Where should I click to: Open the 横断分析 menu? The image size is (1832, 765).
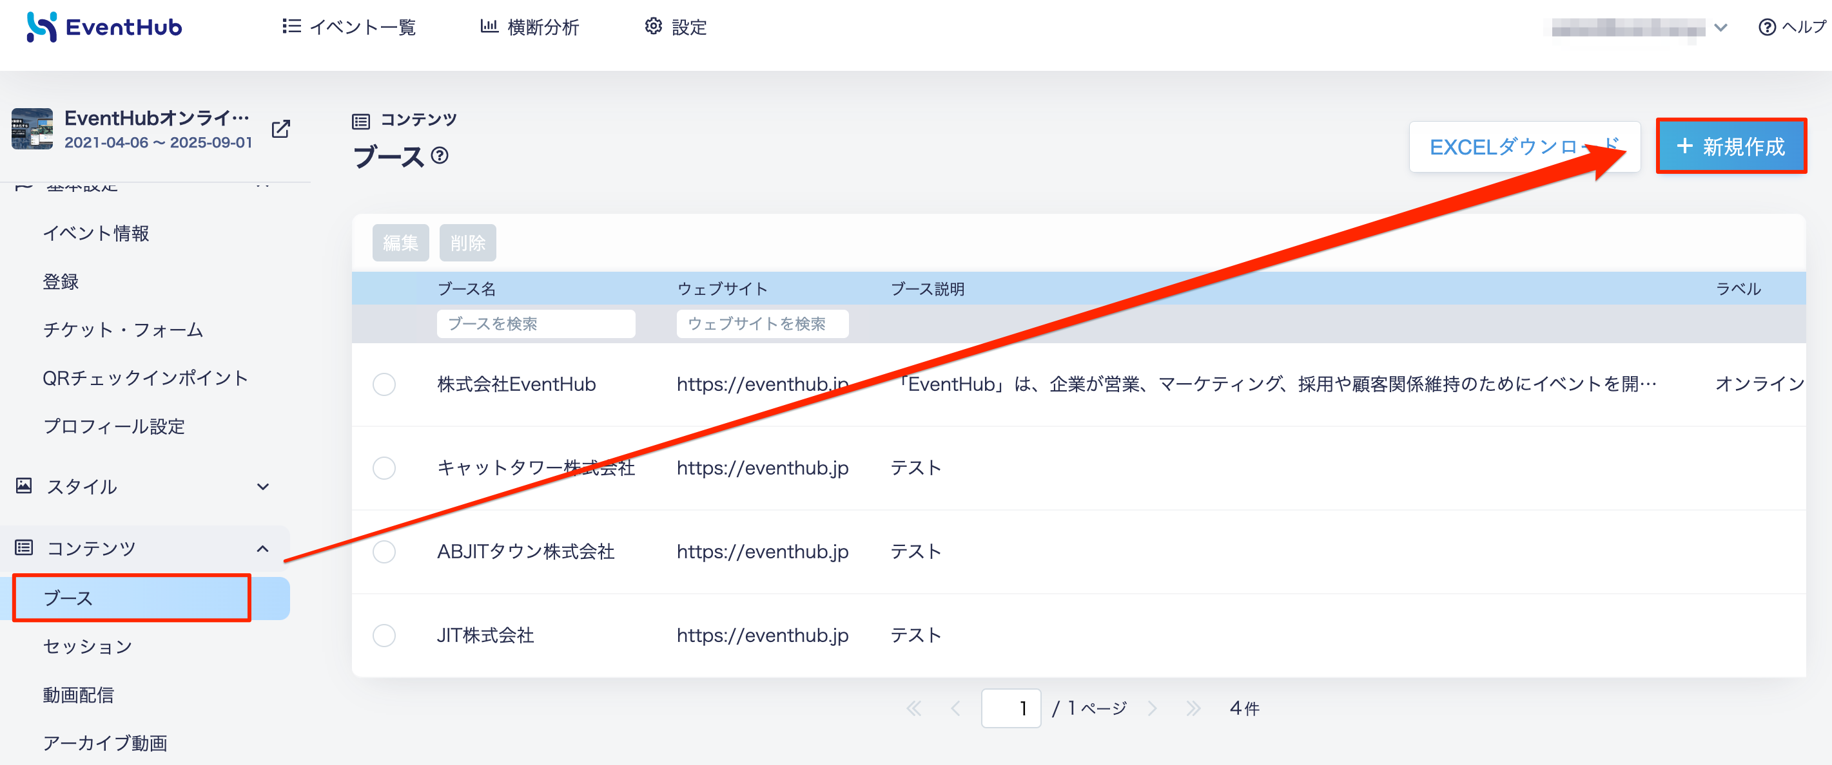pos(530,27)
